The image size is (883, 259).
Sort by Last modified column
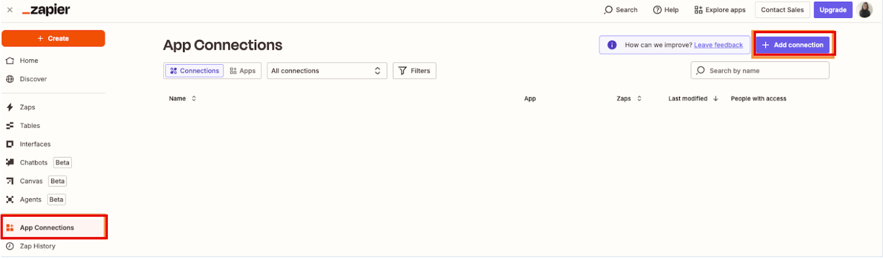(693, 99)
